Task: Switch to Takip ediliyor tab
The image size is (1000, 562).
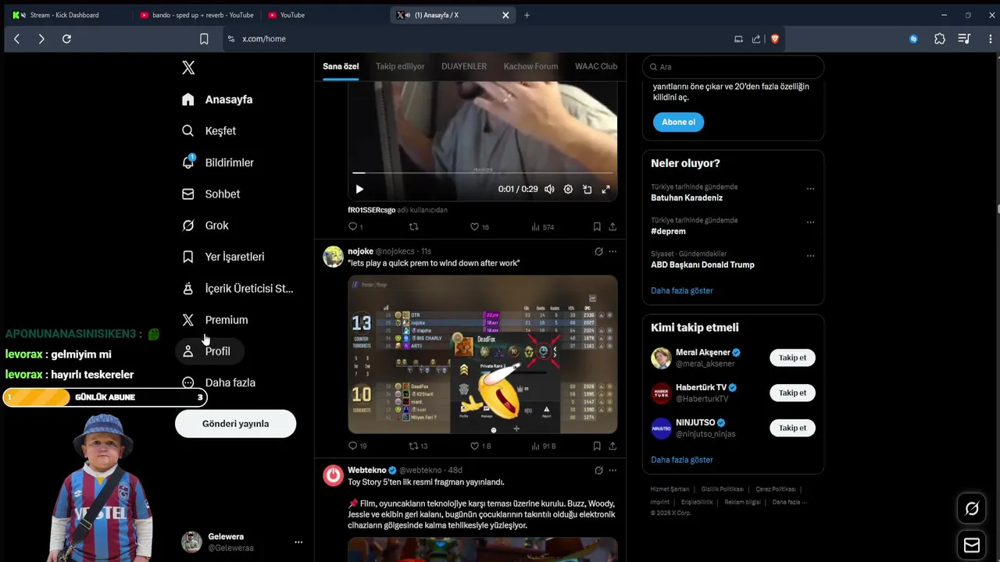Action: click(400, 66)
